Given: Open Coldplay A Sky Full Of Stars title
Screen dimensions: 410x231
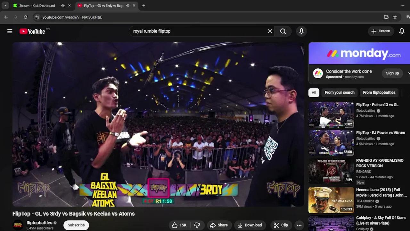Looking at the screenshot, I should coord(381,220).
